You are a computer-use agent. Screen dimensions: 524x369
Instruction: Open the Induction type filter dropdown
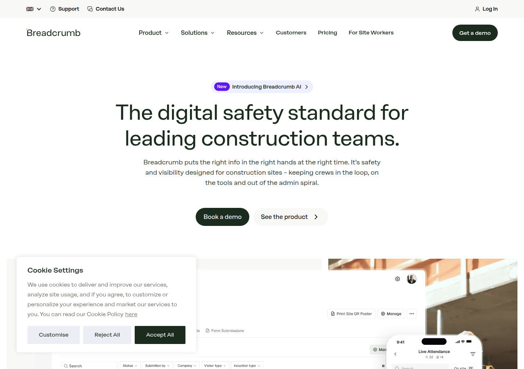click(x=247, y=366)
